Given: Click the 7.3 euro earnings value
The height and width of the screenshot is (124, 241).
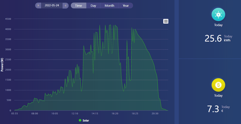Looking at the screenshot, I should coord(213,109).
